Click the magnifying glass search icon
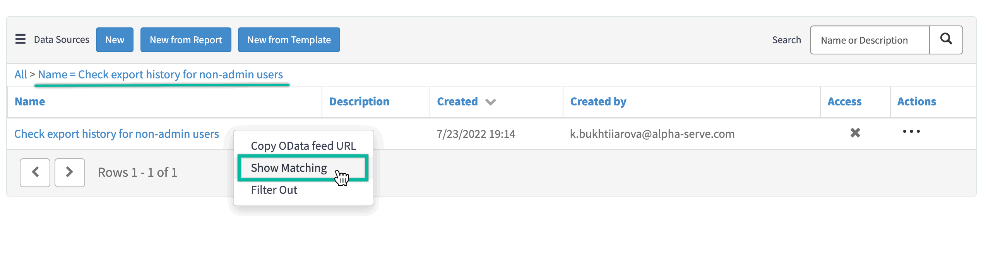The width and height of the screenshot is (986, 254). coord(946,39)
